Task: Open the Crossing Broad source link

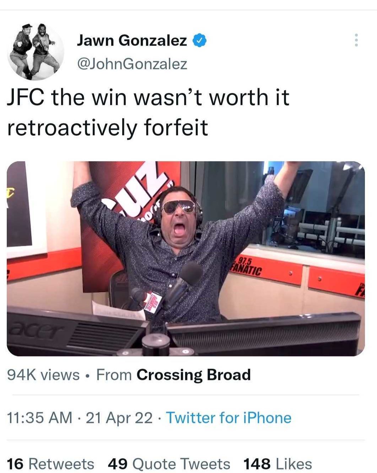Action: pyautogui.click(x=194, y=375)
